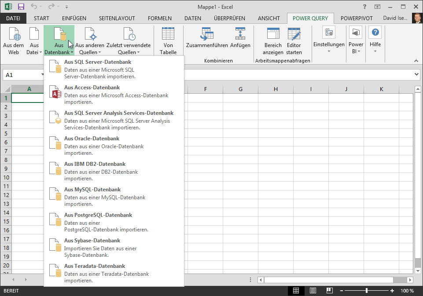Click the Aus dem Web icon
The image size is (423, 296).
[x=14, y=41]
